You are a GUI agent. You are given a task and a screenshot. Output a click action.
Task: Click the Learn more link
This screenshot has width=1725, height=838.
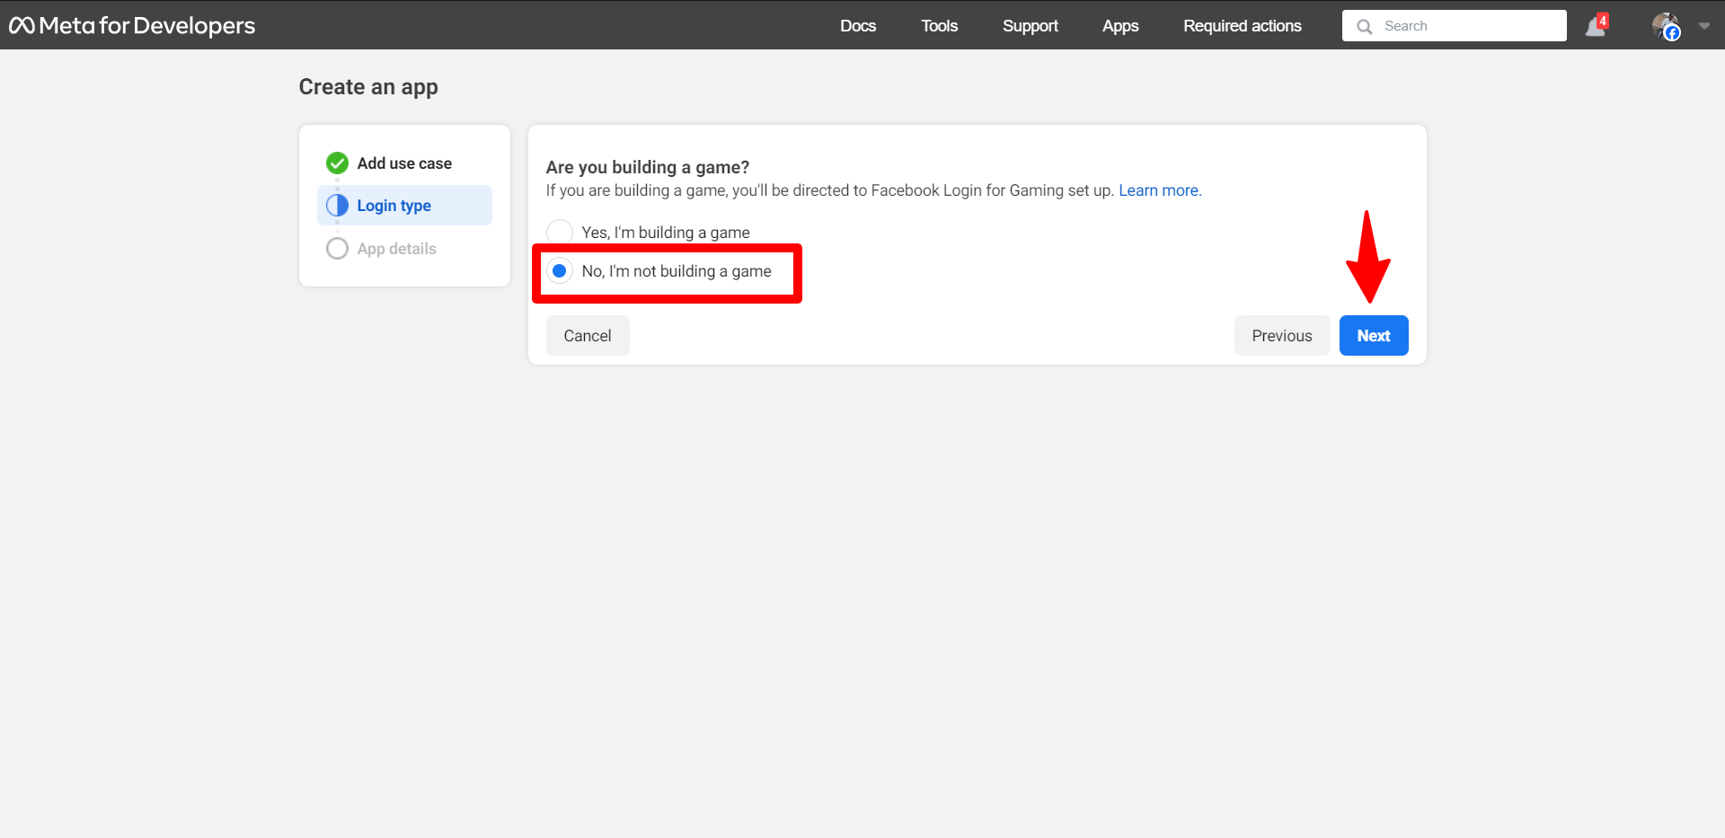(x=1159, y=190)
